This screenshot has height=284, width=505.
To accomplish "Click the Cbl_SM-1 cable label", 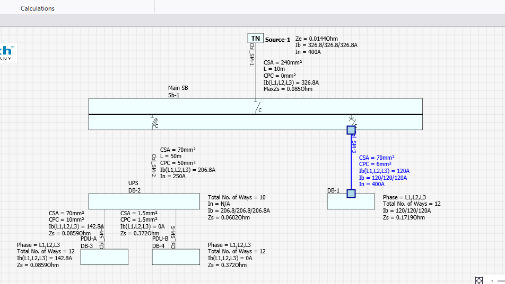I will tap(251, 54).
